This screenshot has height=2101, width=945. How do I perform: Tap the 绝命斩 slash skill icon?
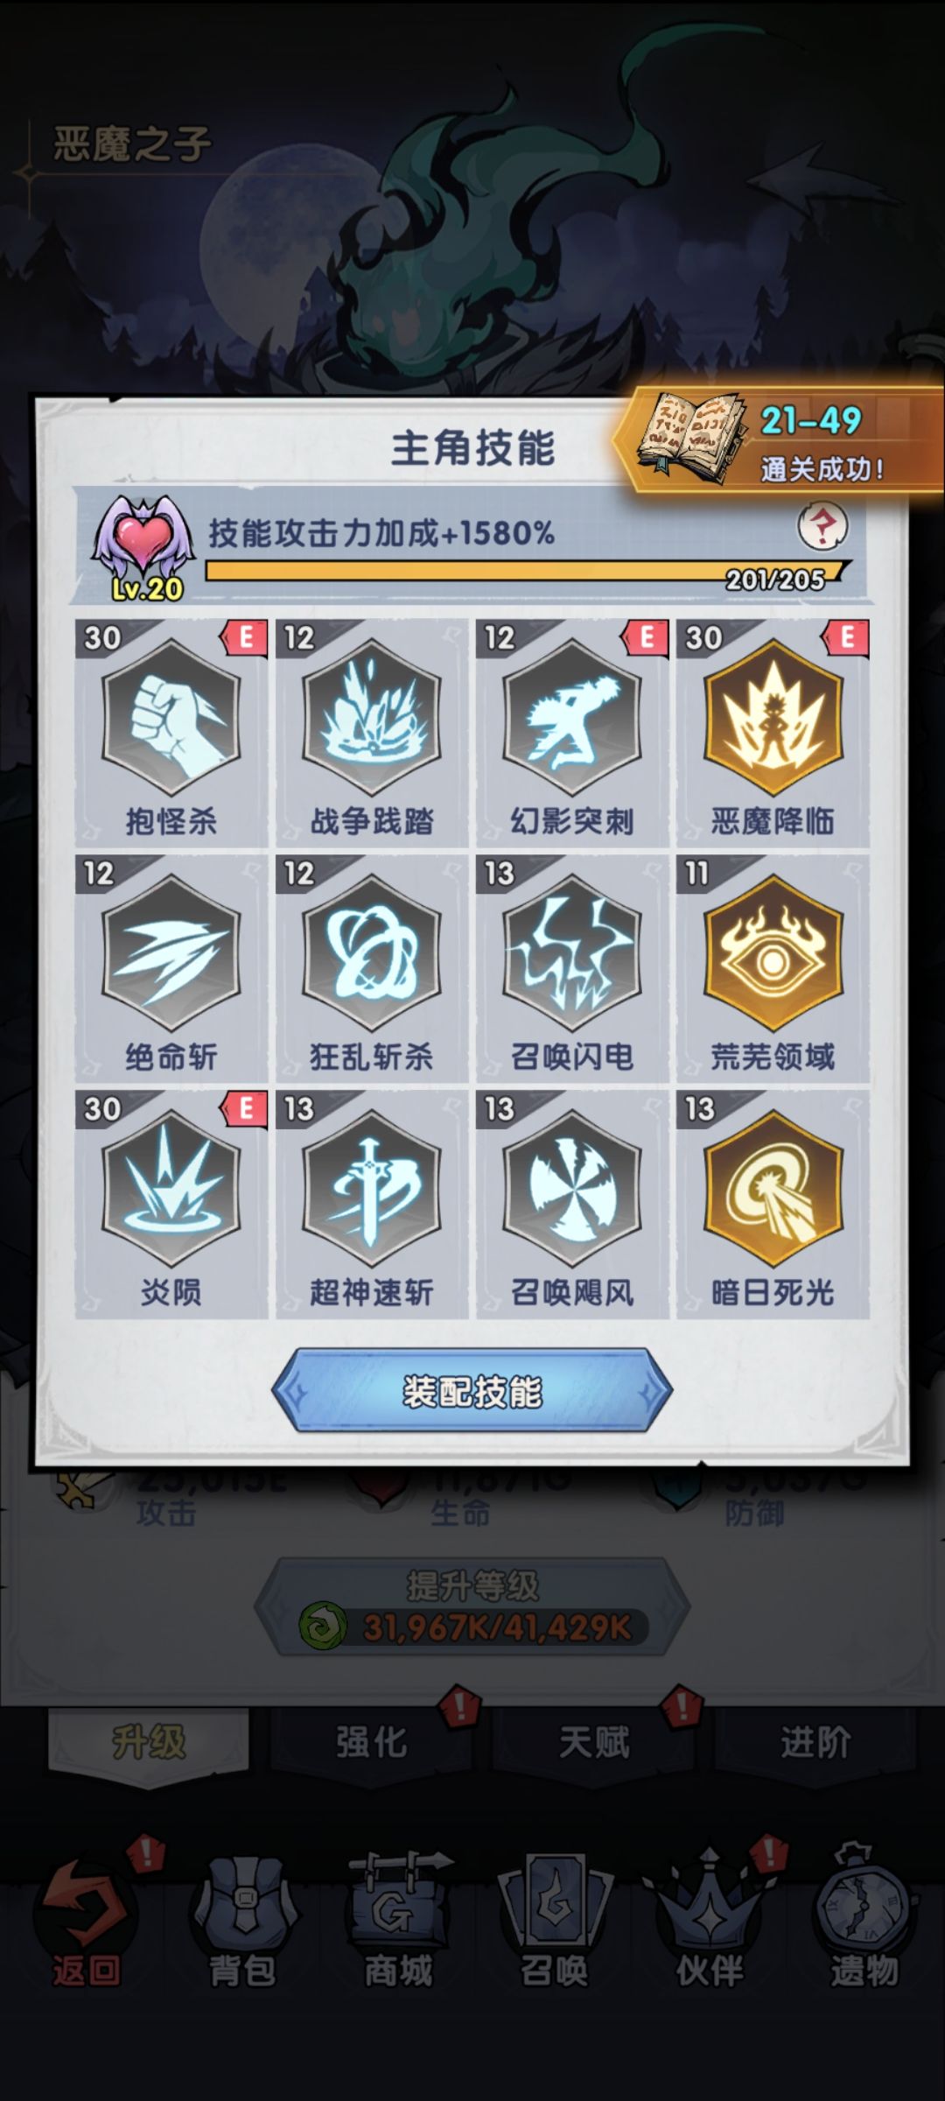coord(171,953)
